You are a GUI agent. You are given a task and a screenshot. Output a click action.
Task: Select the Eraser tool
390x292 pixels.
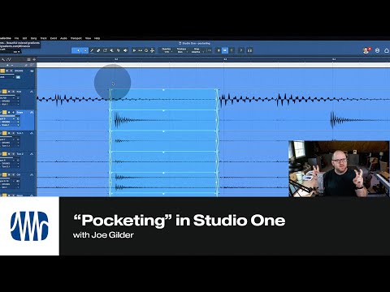tap(98, 50)
